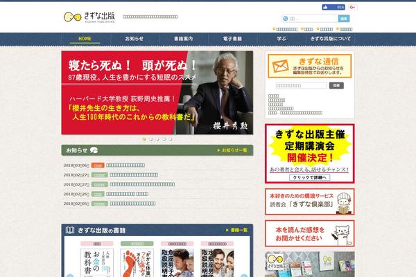
Task: Click the クリックで詳細へ button
Action: coord(310,177)
